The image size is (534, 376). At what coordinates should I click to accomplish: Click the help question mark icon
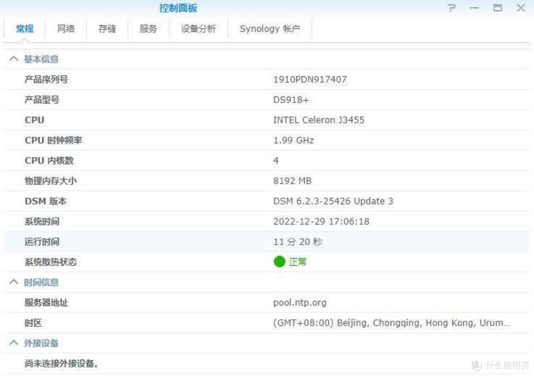click(451, 8)
